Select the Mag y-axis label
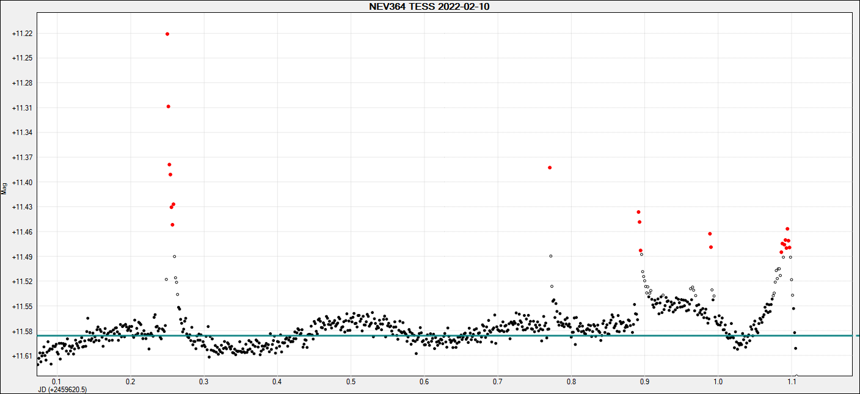This screenshot has height=394, width=860. point(4,188)
